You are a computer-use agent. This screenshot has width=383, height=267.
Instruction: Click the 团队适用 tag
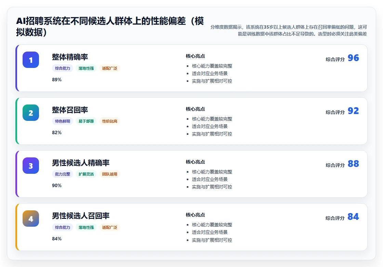click(110, 174)
